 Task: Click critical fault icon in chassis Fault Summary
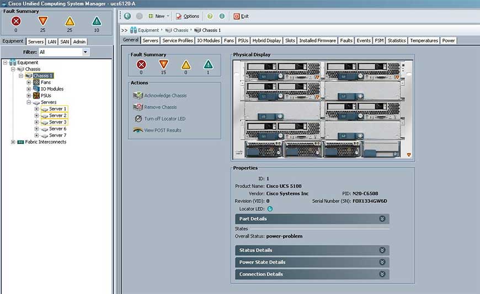click(x=141, y=65)
